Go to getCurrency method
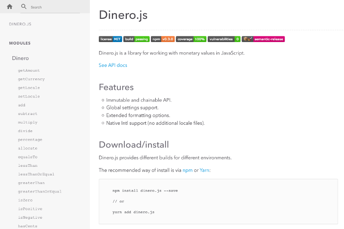 point(31,79)
